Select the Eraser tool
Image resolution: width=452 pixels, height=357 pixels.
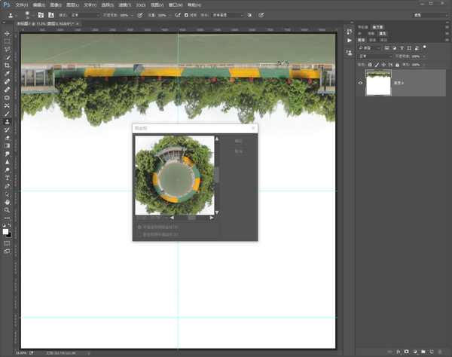coord(7,138)
